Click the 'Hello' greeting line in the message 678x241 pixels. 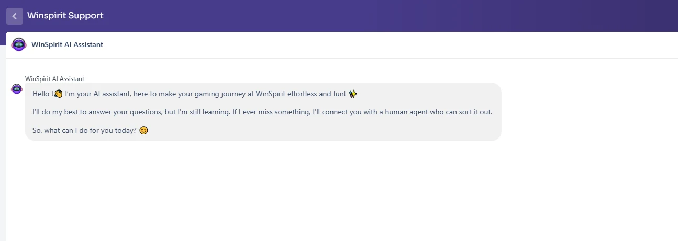point(195,94)
